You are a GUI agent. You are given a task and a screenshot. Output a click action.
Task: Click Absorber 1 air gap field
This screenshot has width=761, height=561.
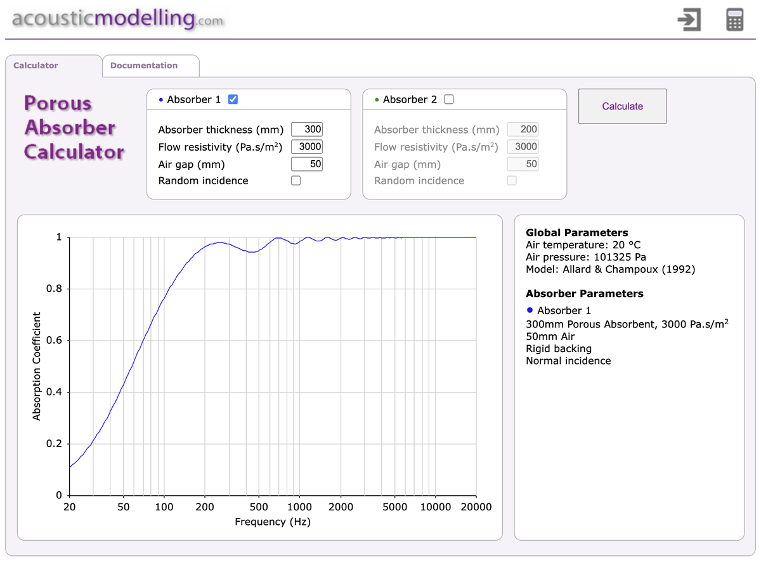click(307, 164)
